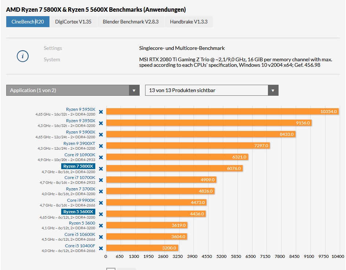Remove Ryzen 9 3900XT with its X icon

pyautogui.click(x=101, y=146)
